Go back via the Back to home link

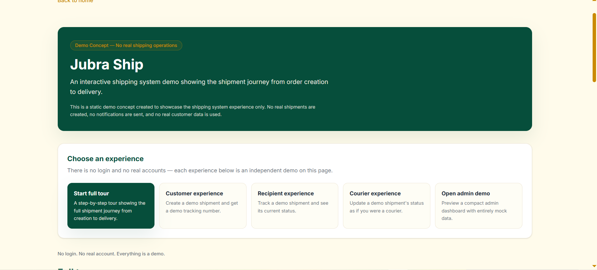tap(75, 1)
